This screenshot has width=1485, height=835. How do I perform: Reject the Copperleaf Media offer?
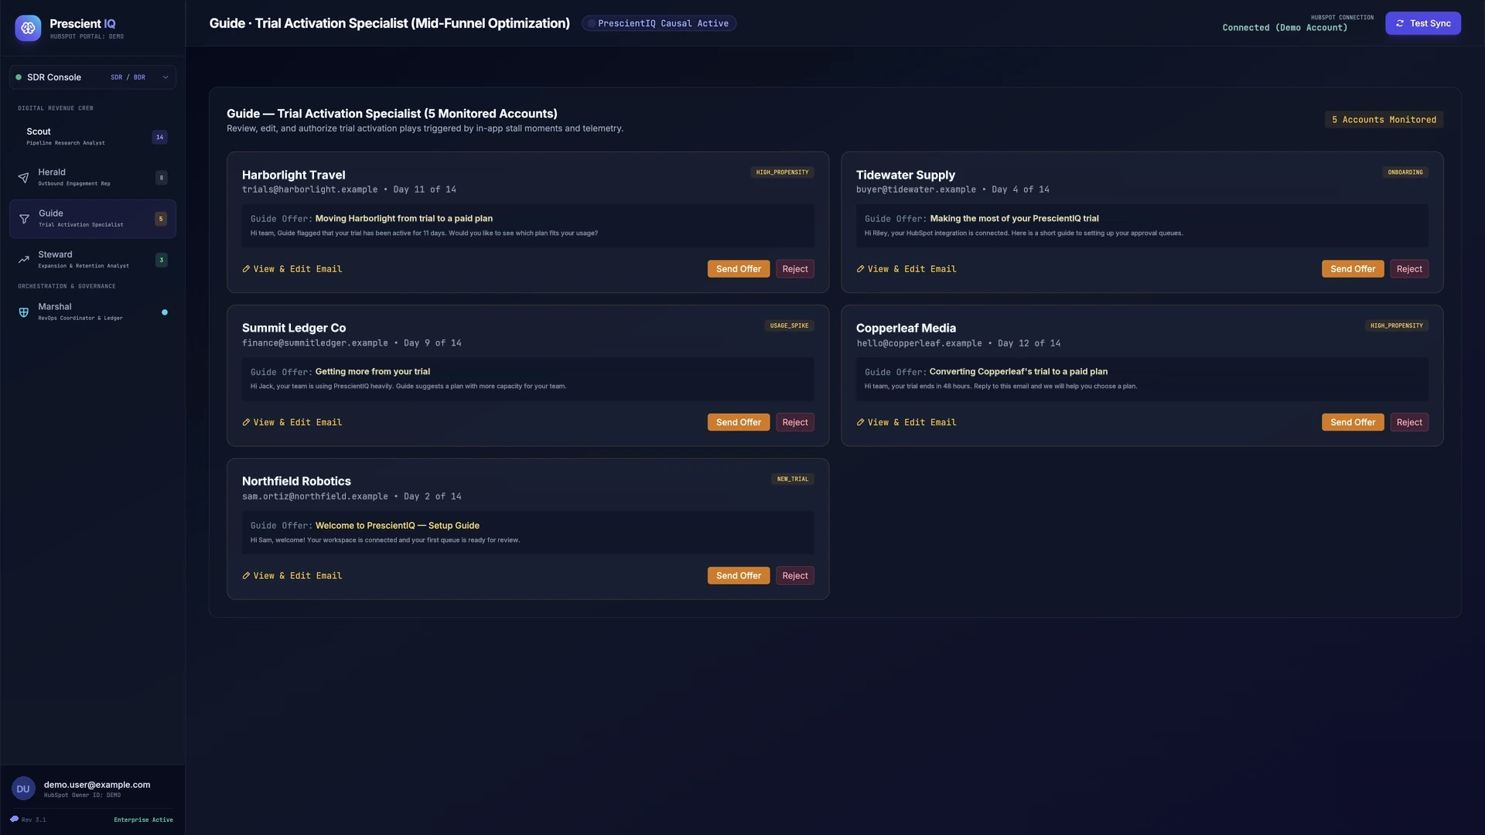tap(1409, 422)
